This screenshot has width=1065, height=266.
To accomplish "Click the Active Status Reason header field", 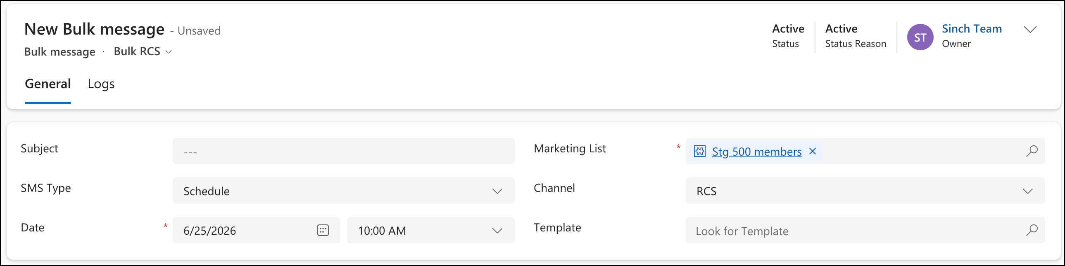I will pyautogui.click(x=856, y=36).
